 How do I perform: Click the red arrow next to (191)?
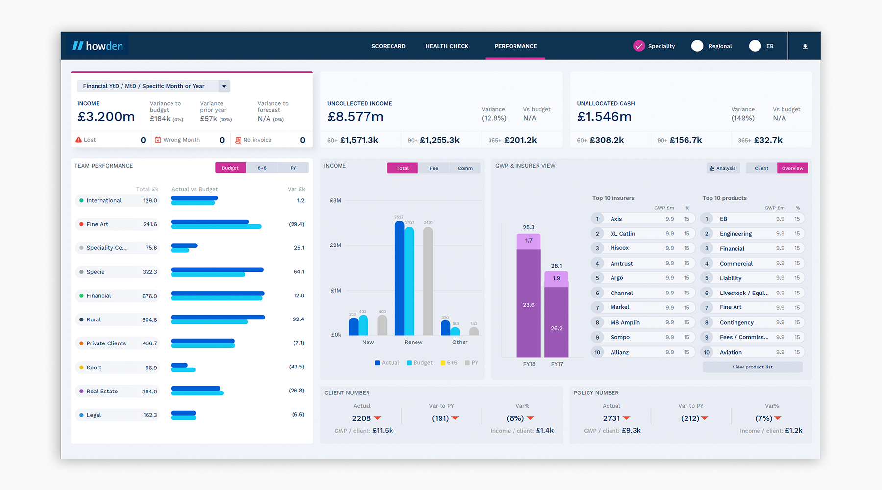(x=455, y=418)
